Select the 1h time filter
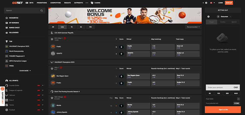Viewport: 245px width, 115px height. [72, 27]
